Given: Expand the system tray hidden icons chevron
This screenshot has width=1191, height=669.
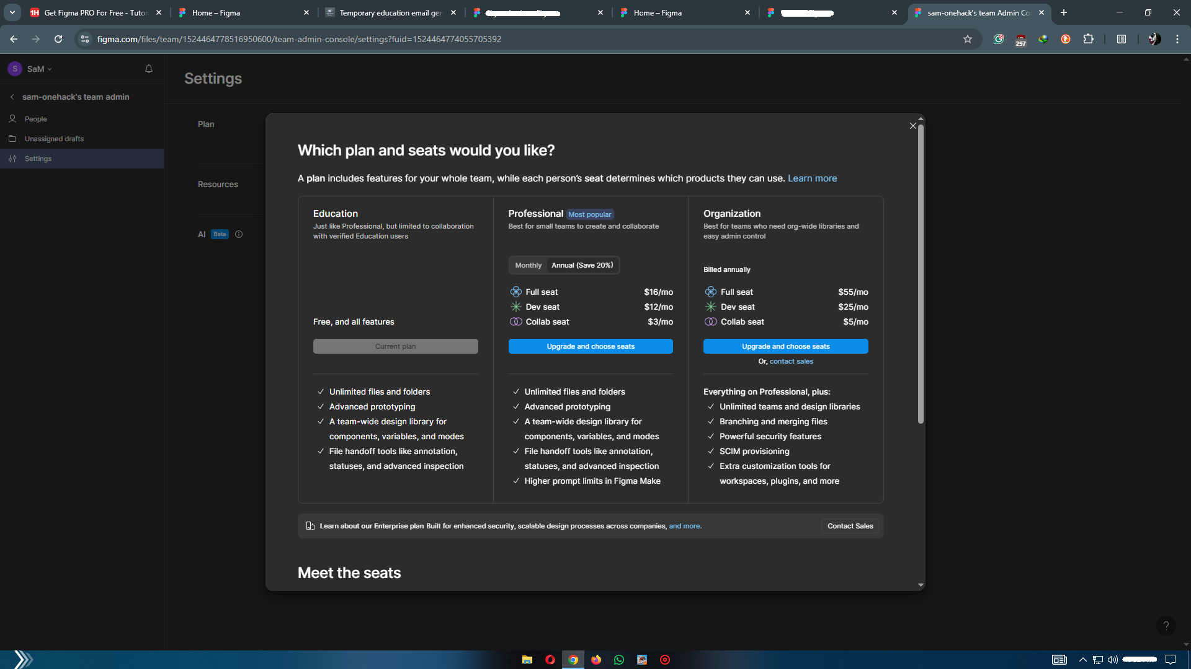Looking at the screenshot, I should [x=1083, y=660].
